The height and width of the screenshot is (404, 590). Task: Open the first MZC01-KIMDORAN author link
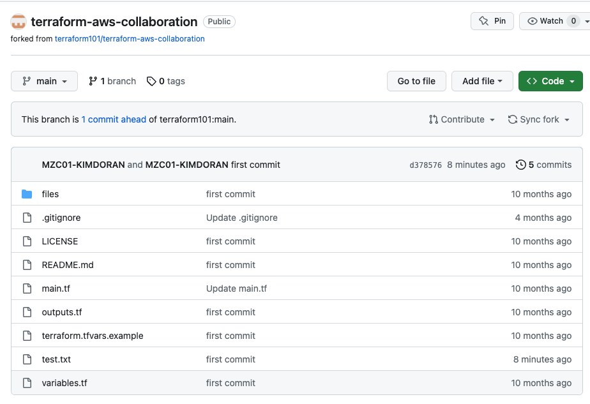tap(83, 165)
